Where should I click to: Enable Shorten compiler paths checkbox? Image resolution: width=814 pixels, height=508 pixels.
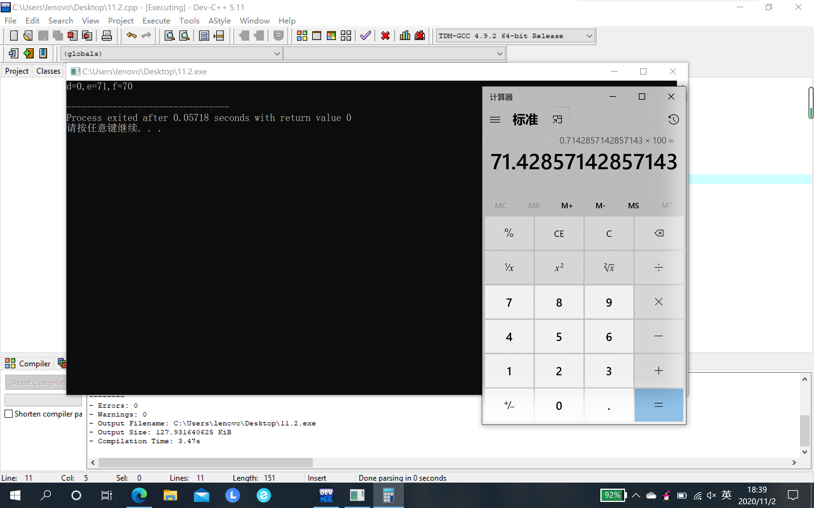click(9, 414)
